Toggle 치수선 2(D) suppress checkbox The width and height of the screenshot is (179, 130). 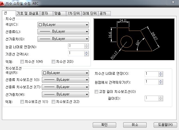[53, 61]
